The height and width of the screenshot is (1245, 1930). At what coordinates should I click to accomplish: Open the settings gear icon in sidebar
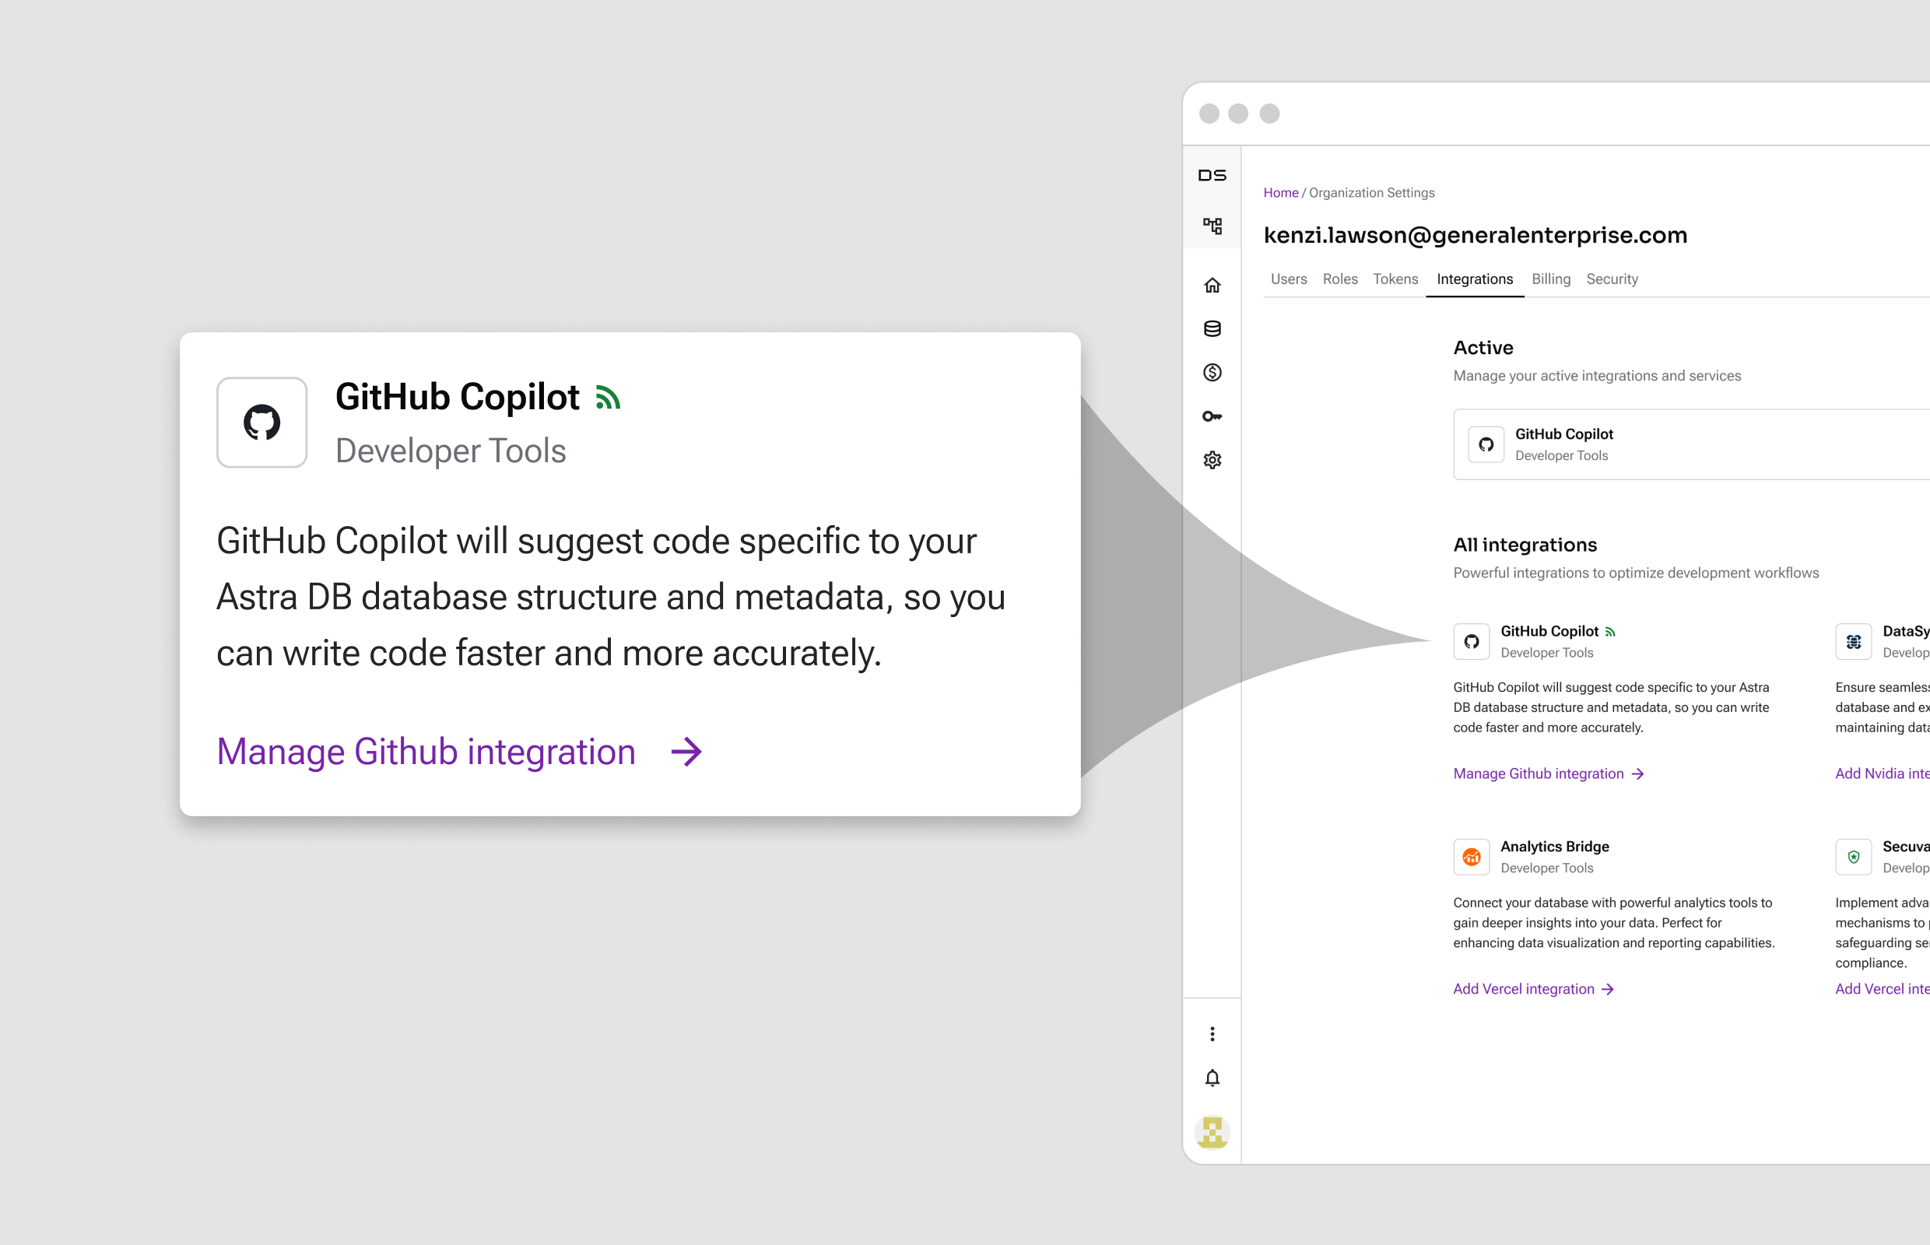pyautogui.click(x=1212, y=458)
